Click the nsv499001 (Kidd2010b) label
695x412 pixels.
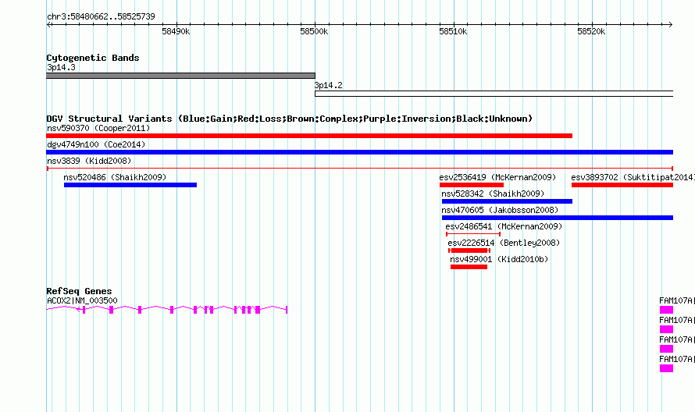click(x=499, y=259)
